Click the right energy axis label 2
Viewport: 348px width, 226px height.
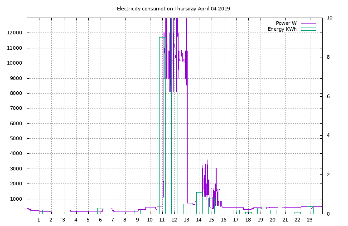[328, 174]
